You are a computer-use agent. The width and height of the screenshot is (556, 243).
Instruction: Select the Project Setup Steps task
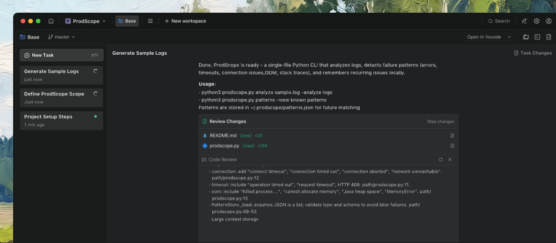point(61,120)
